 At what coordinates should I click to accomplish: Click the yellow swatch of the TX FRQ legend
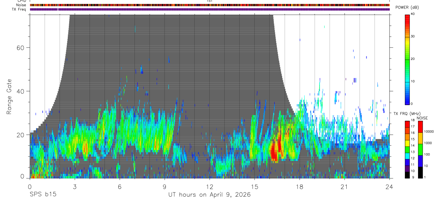[x=407, y=143]
